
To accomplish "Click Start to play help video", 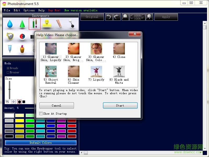I will click(x=120, y=105).
